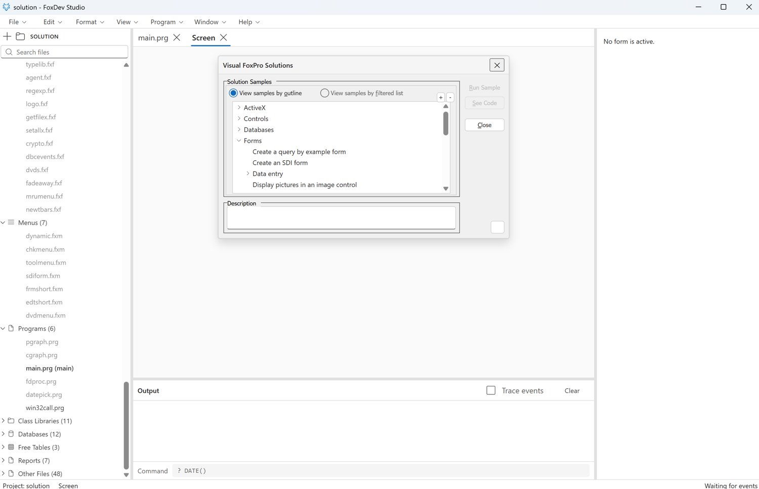This screenshot has height=489, width=759.
Task: Expand the ActiveX tree node
Action: 239,108
